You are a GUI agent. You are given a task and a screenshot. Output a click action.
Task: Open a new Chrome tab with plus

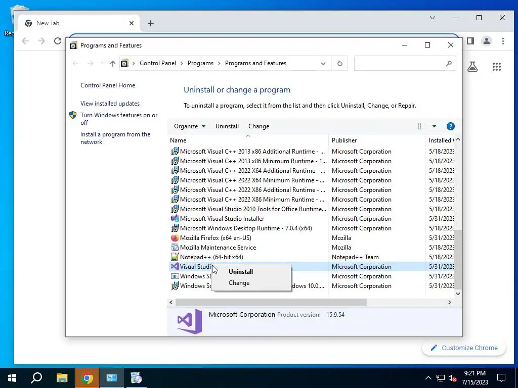tap(151, 23)
